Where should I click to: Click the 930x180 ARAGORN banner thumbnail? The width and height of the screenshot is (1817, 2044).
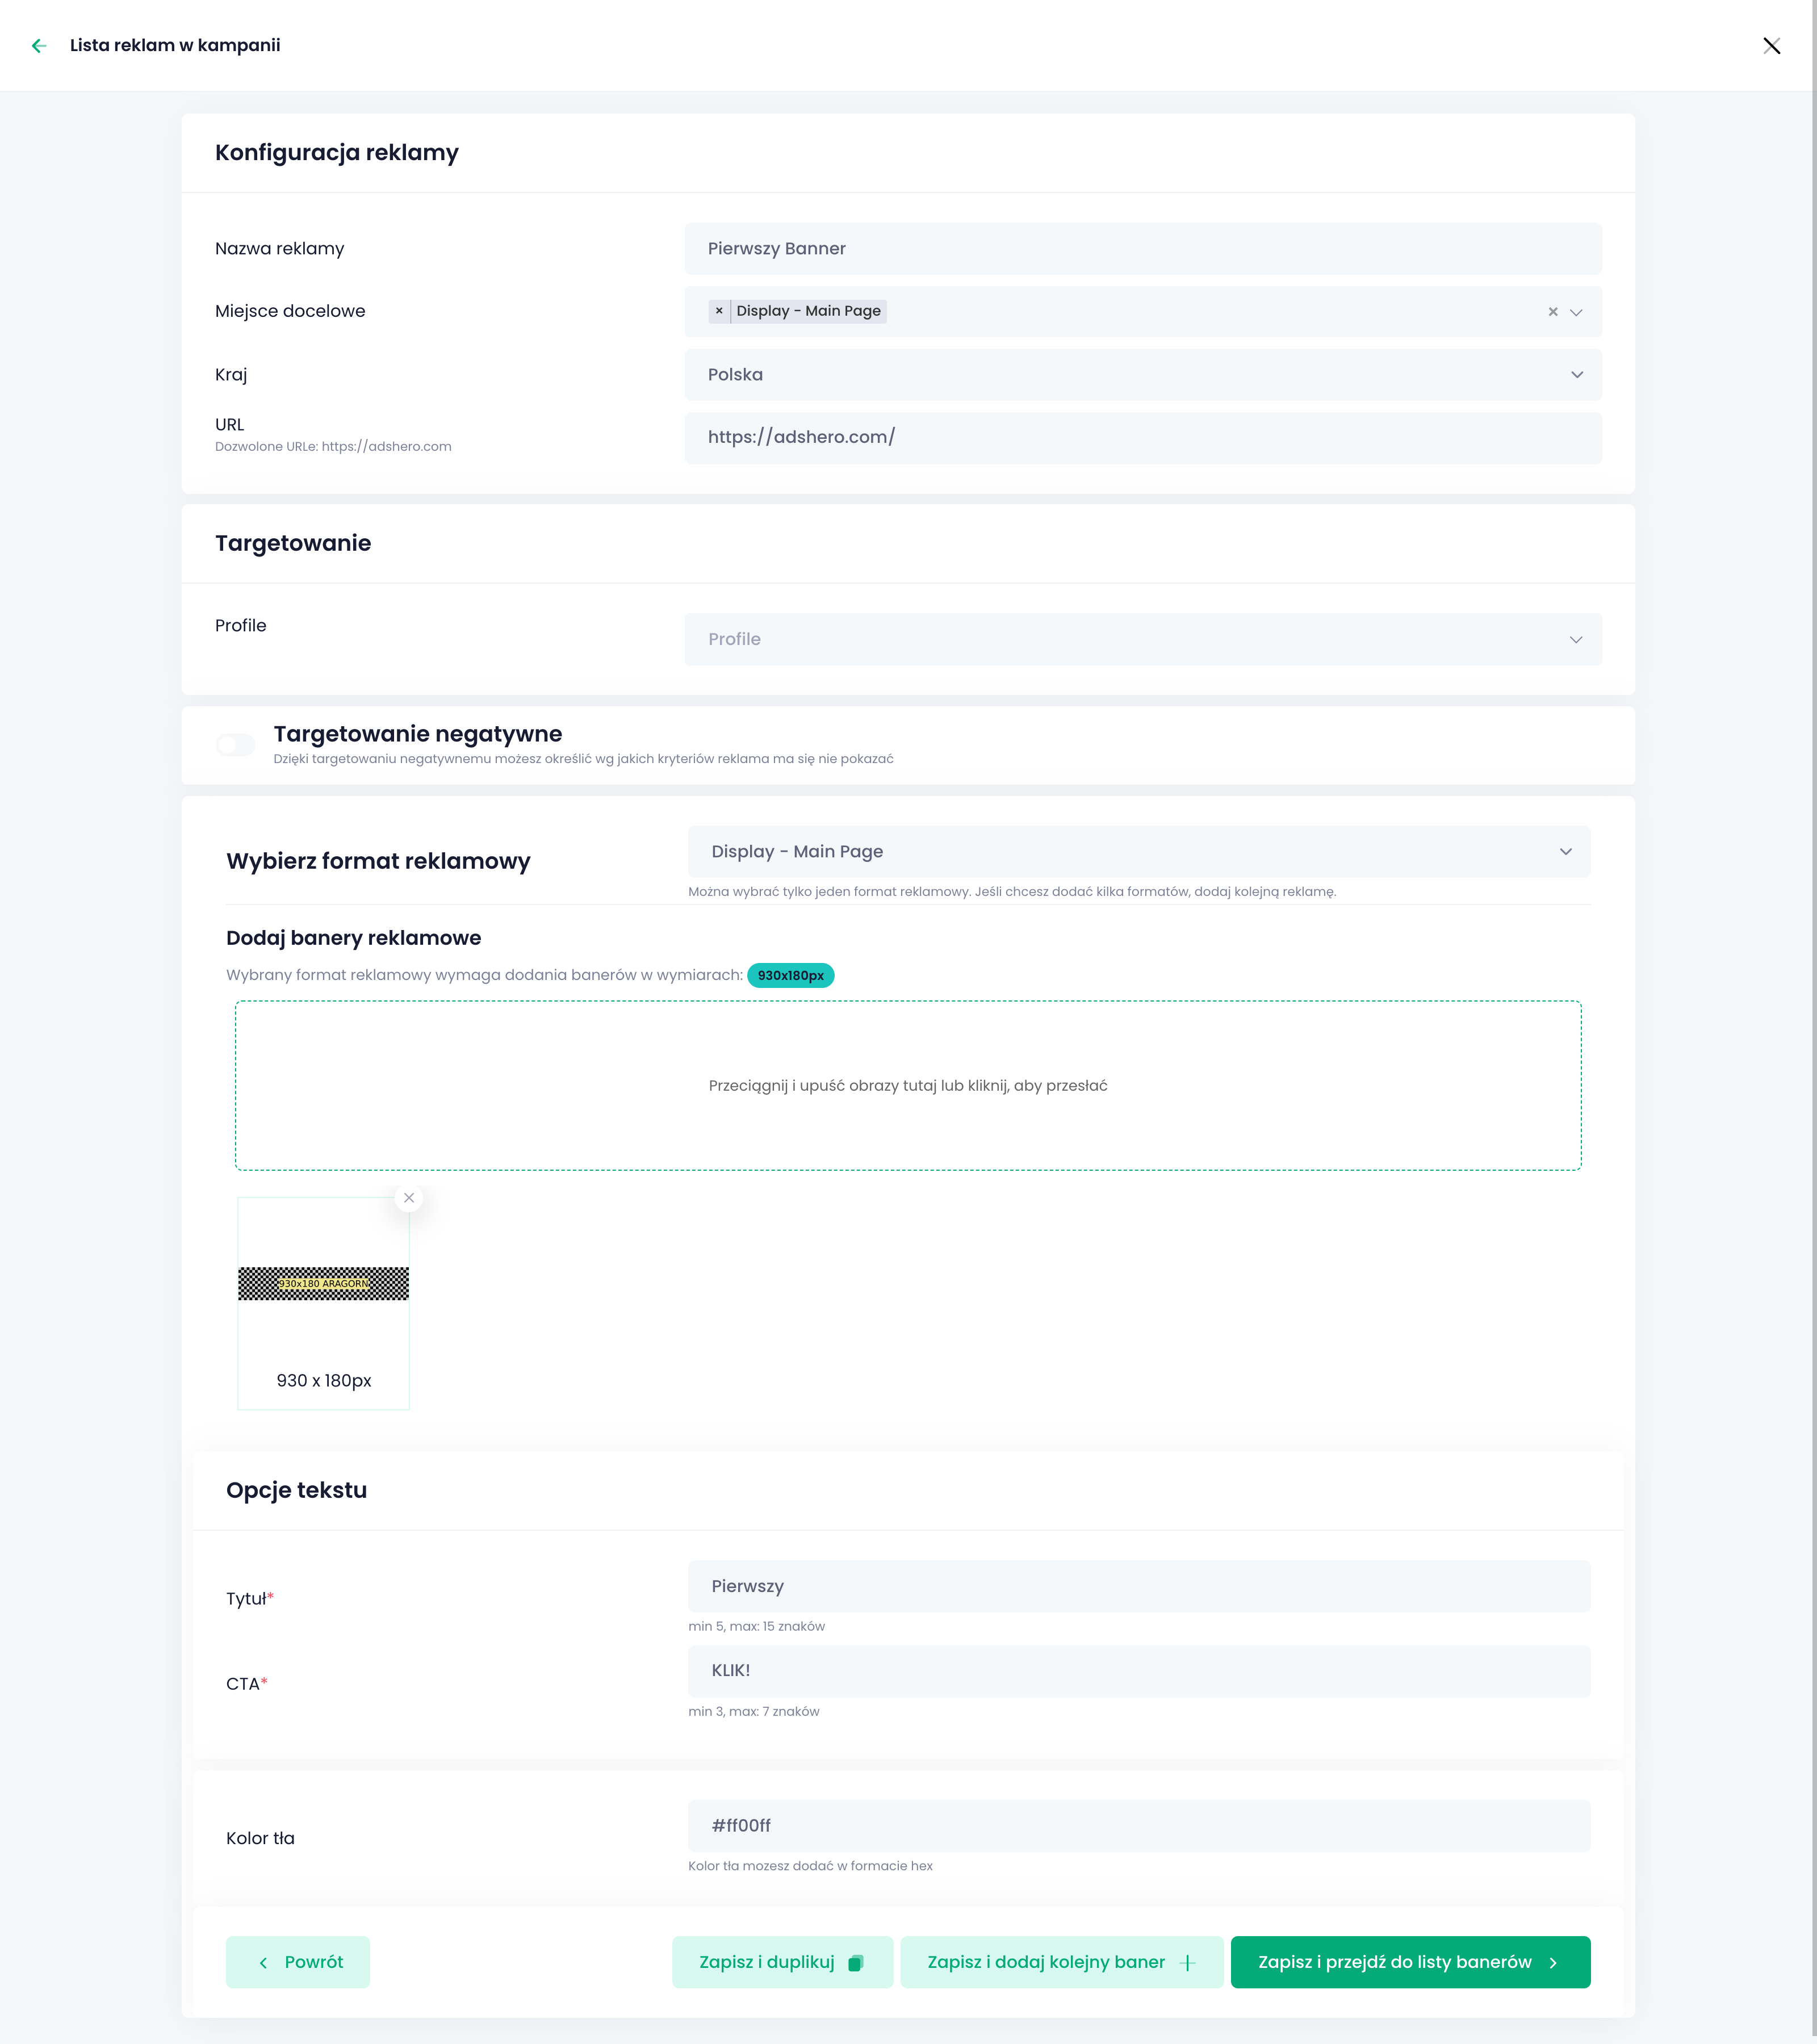click(x=323, y=1284)
